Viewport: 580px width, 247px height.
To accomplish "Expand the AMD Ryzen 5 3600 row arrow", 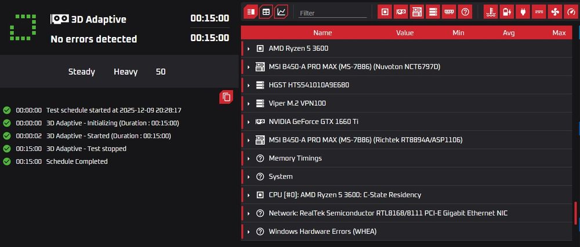I will pos(249,49).
